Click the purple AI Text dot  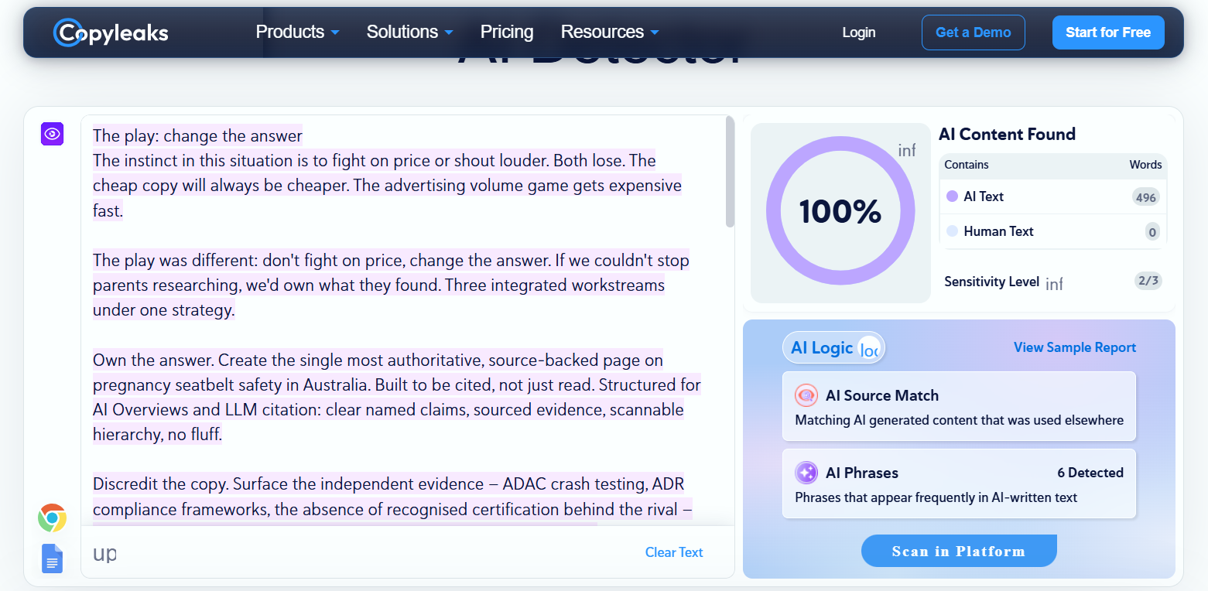point(953,196)
